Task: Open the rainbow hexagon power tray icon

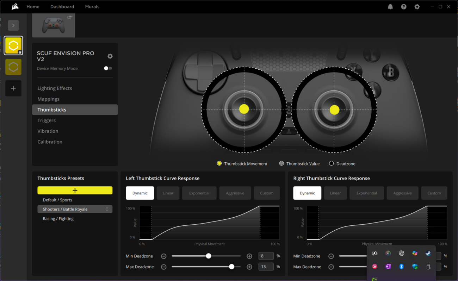Action: [x=388, y=253]
